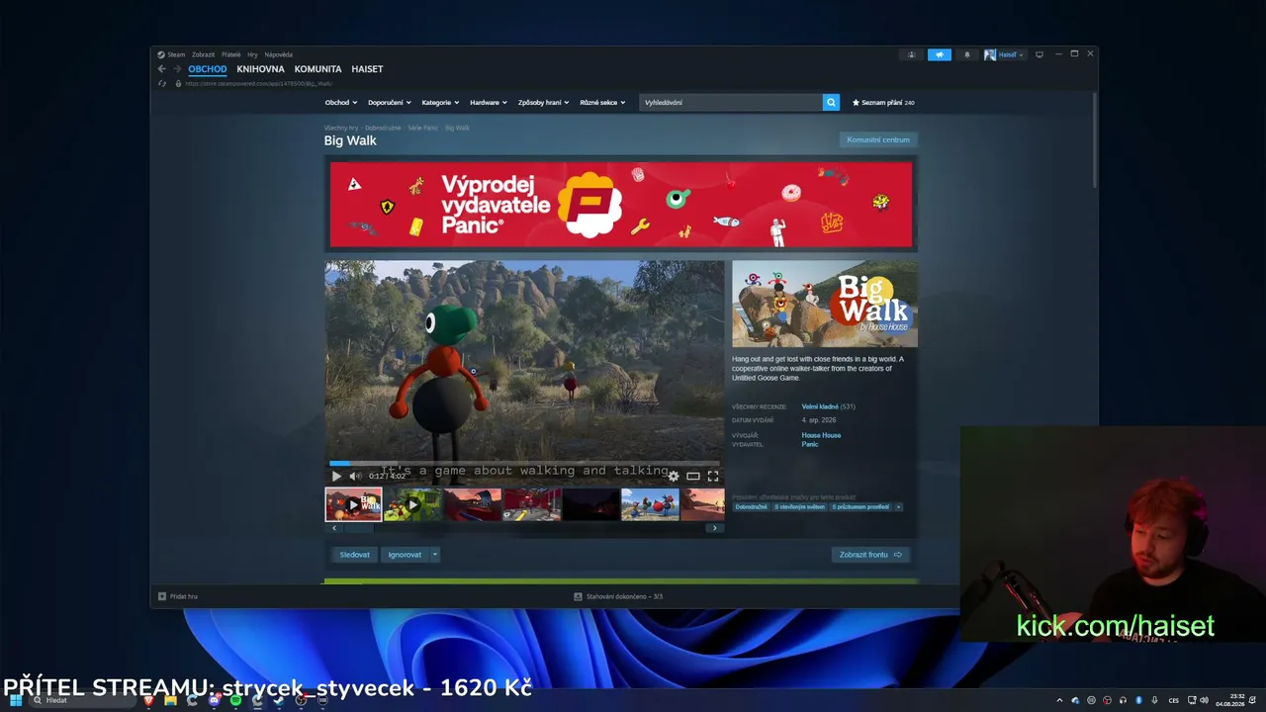This screenshot has width=1266, height=712.
Task: Expand the Kategorie dropdown
Action: pyautogui.click(x=440, y=102)
